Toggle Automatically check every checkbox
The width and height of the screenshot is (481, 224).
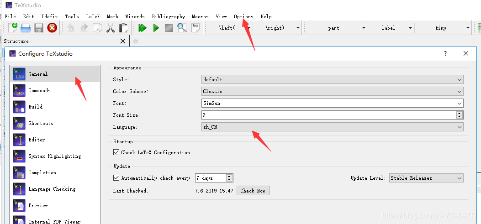pyautogui.click(x=116, y=178)
